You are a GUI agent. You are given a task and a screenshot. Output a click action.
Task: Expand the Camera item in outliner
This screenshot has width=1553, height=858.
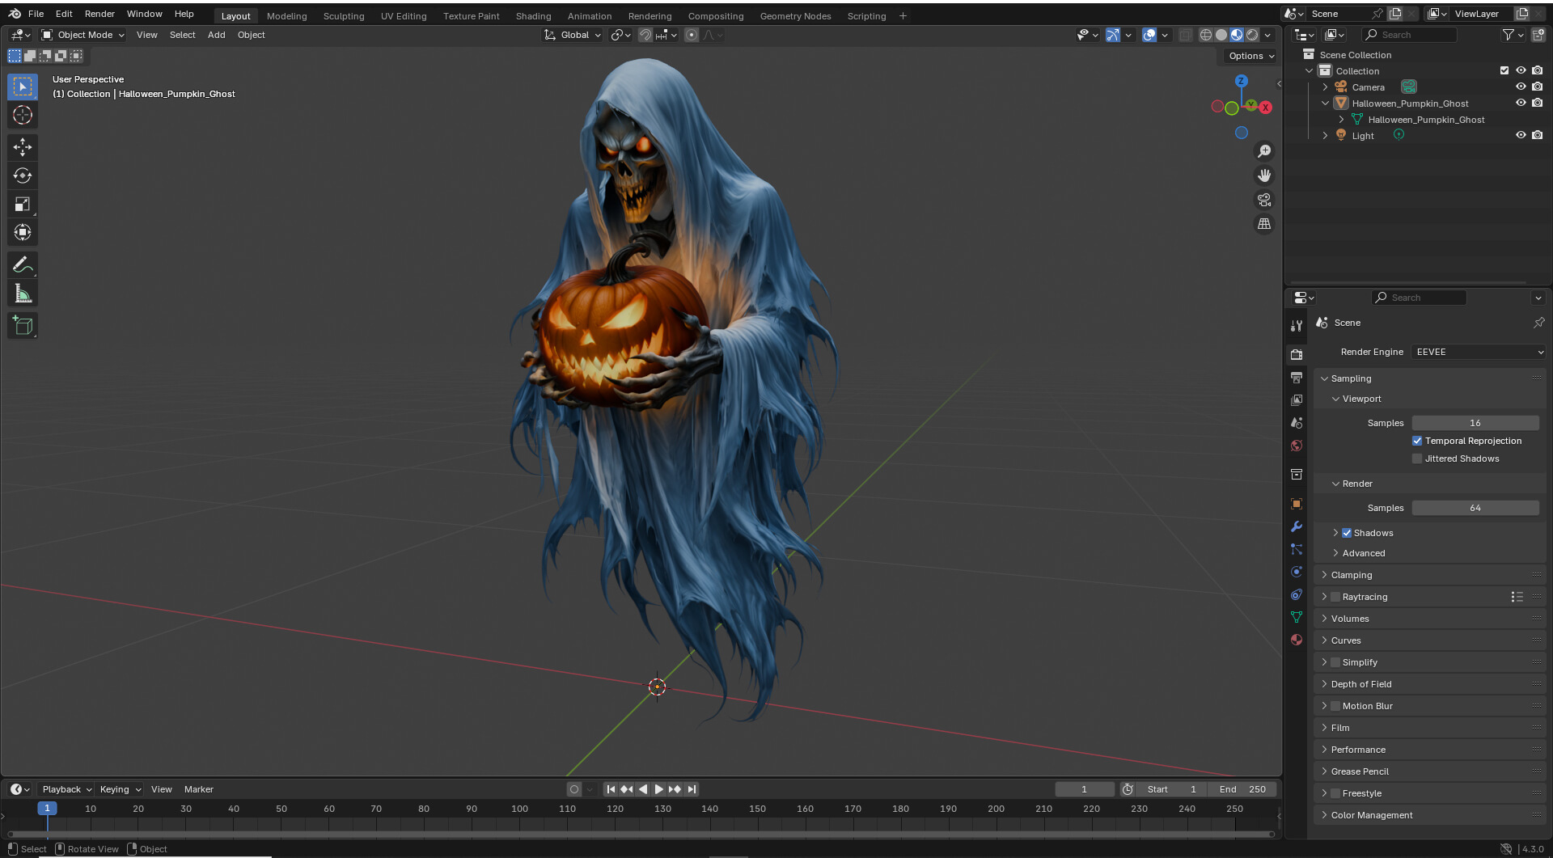[1325, 87]
